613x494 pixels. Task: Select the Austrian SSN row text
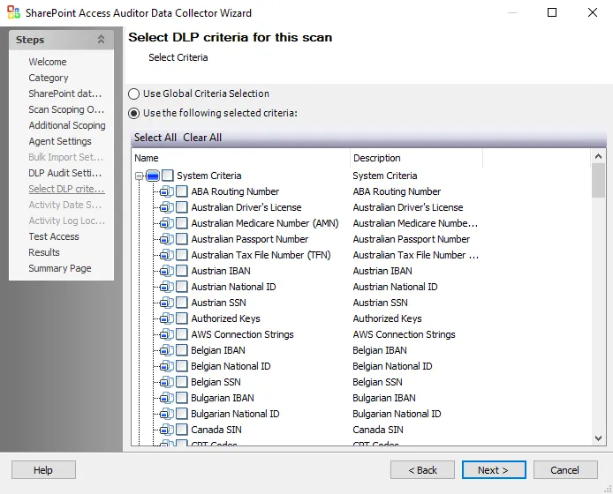pyautogui.click(x=218, y=303)
